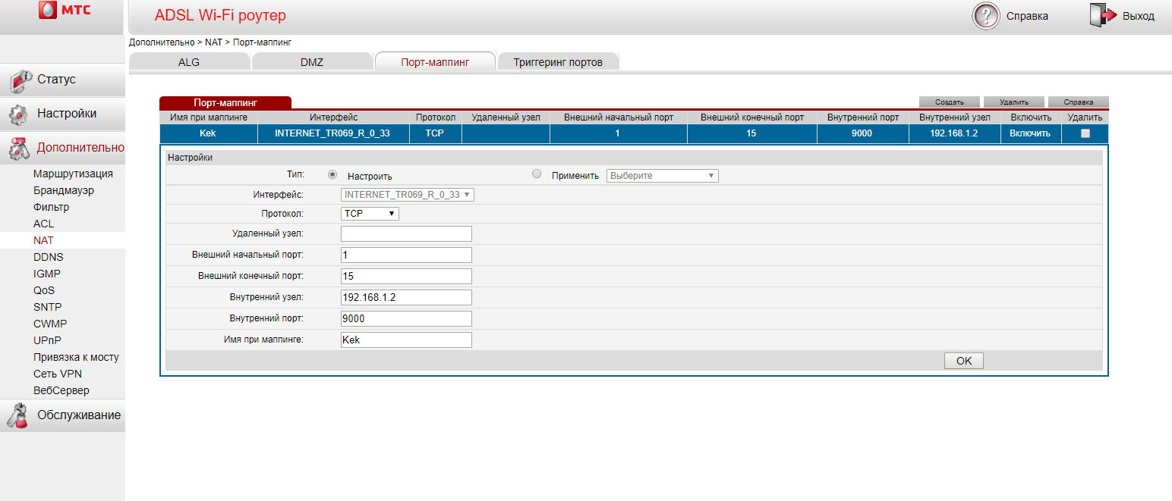The image size is (1172, 501).
Task: Click the Порт-маппинг red section header
Action: [x=225, y=102]
